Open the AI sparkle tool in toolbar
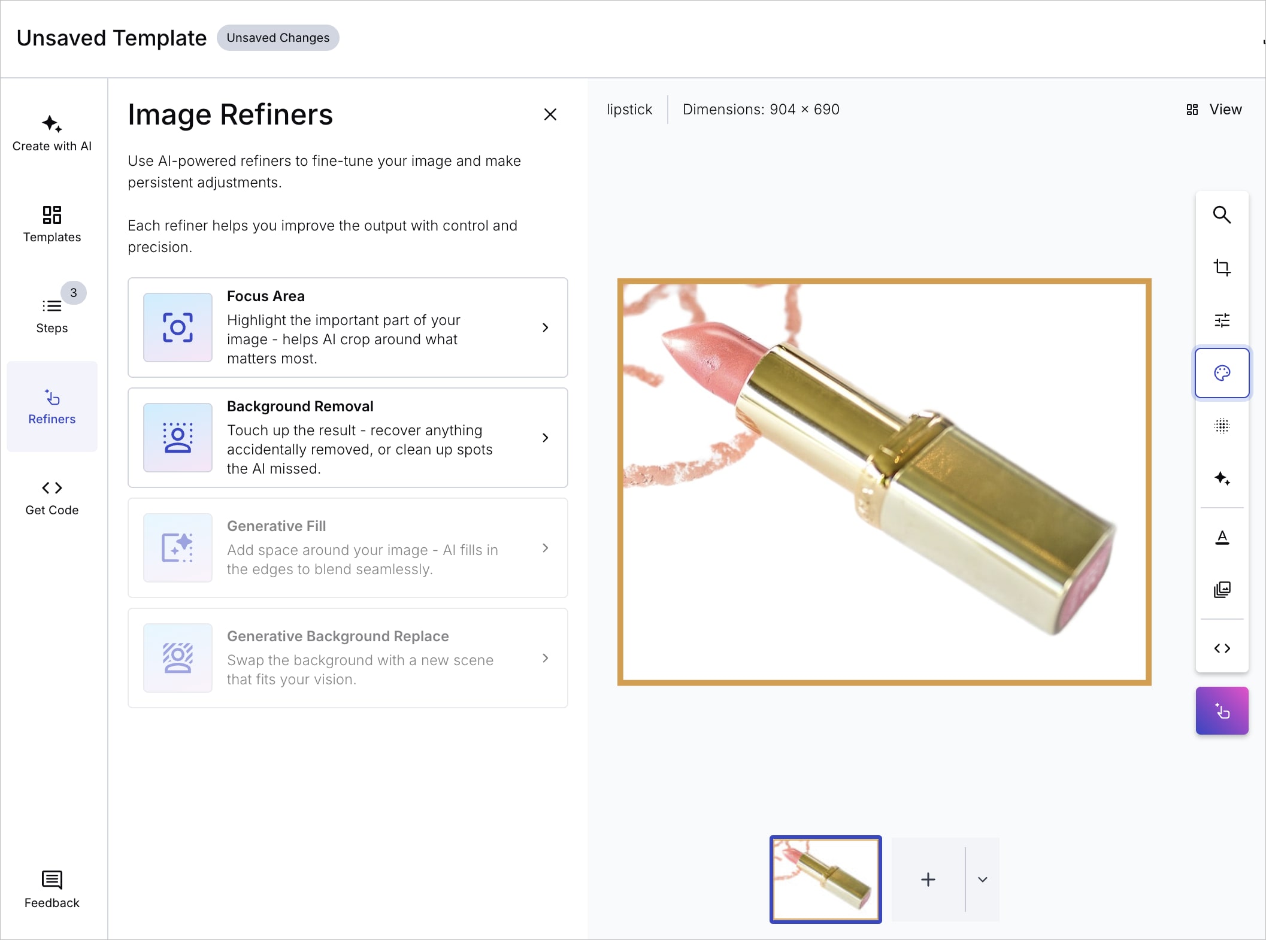 (1222, 478)
